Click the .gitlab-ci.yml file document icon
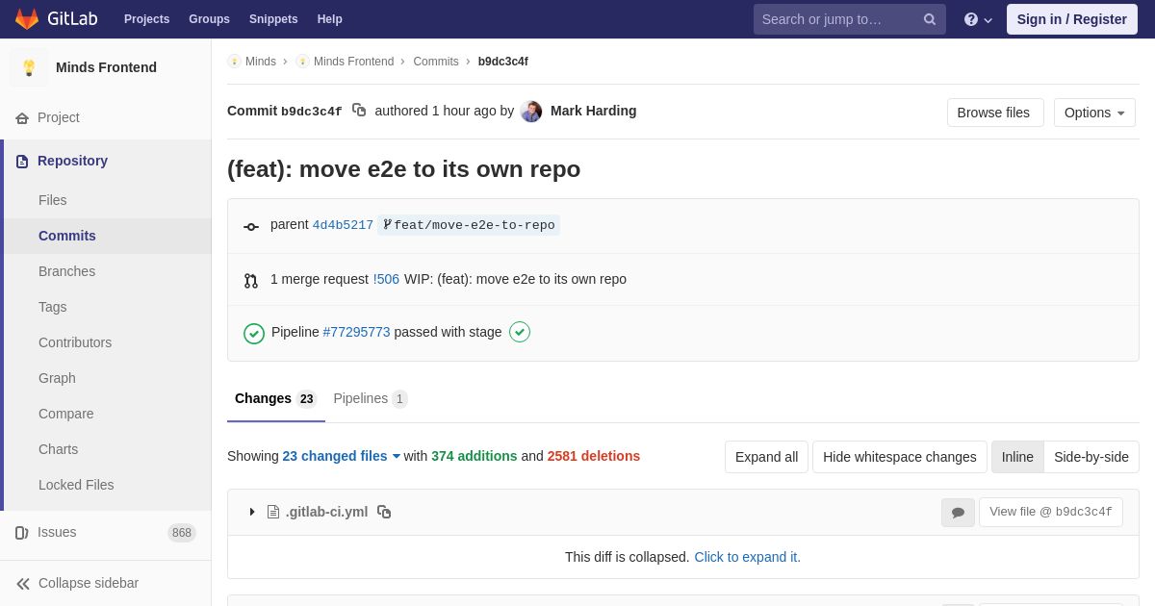Viewport: 1155px width, 606px height. coord(273,512)
